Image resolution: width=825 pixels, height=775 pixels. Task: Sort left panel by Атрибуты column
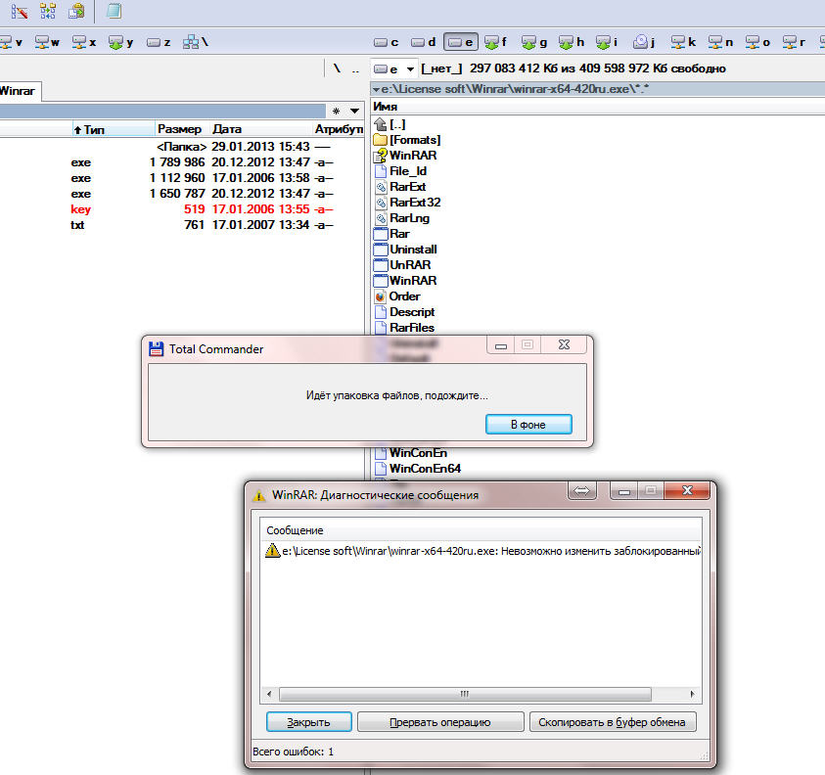pyautogui.click(x=339, y=129)
